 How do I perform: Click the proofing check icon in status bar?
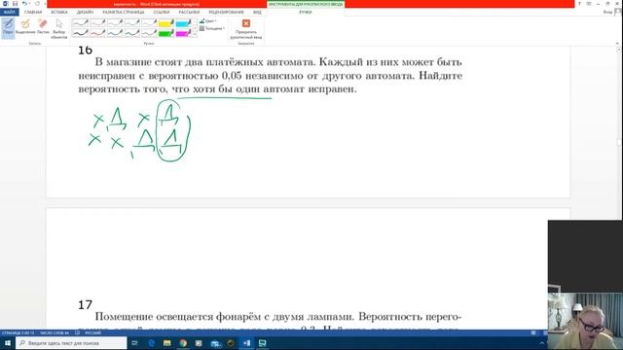coord(78,332)
